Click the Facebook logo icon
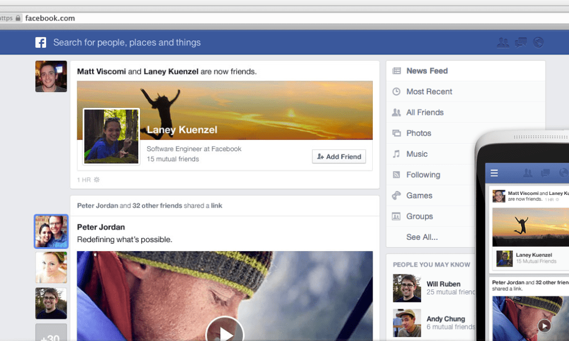Screen dimensions: 569x341 40,42
